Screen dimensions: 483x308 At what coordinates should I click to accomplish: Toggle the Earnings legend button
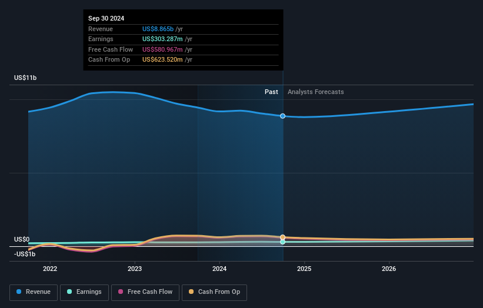pos(84,292)
